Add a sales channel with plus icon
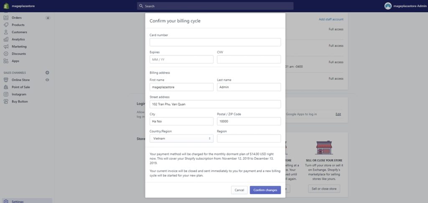The width and height of the screenshot is (428, 203). [47, 73]
